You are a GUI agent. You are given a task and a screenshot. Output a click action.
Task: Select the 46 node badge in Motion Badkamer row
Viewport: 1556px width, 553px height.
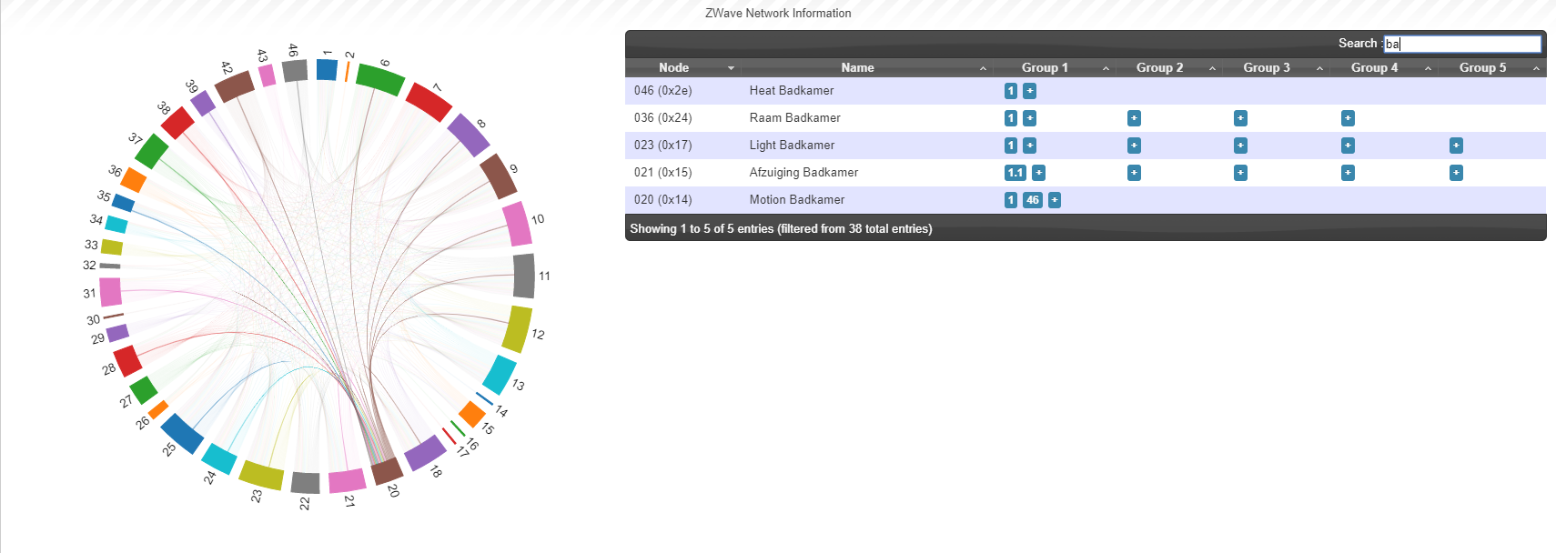(x=1032, y=200)
